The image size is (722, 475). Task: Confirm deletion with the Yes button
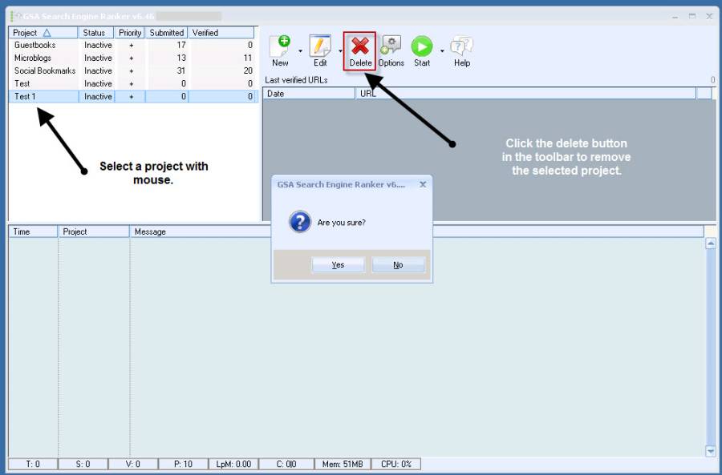[x=338, y=265]
